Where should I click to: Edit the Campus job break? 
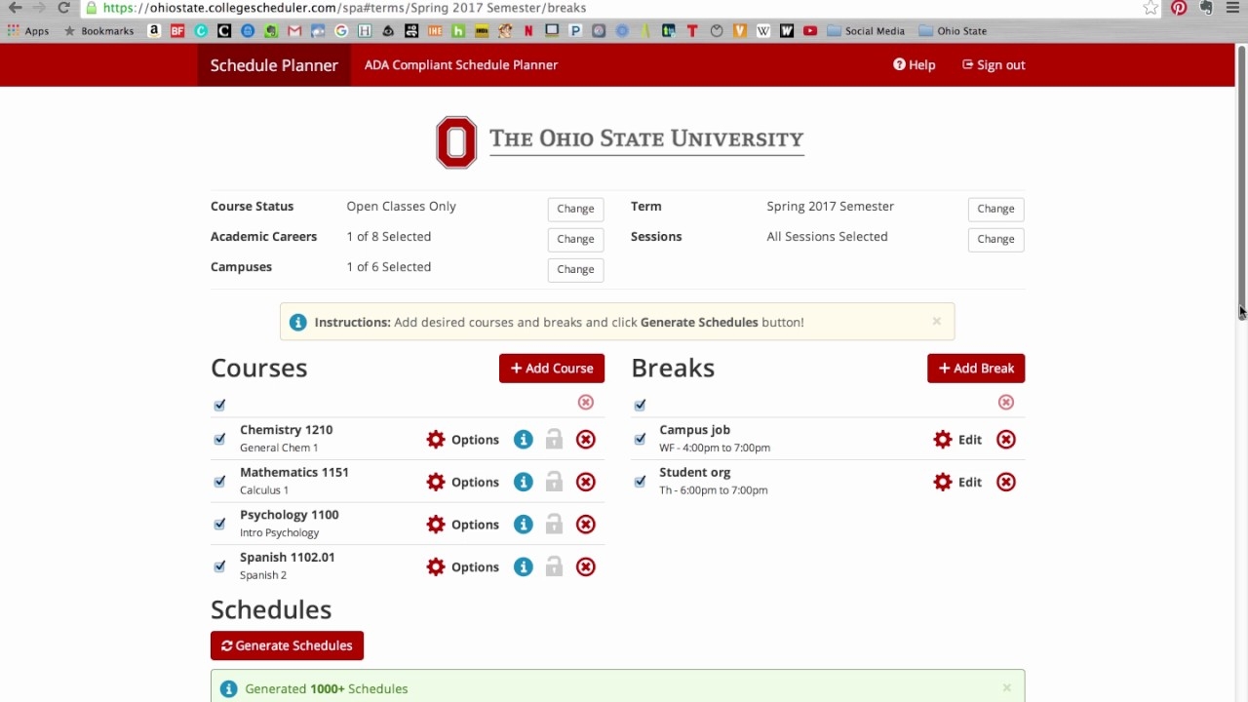(x=956, y=439)
